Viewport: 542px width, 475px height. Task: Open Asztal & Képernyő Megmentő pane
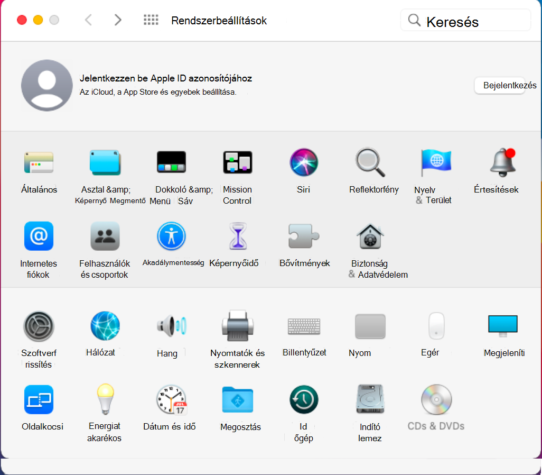click(105, 162)
